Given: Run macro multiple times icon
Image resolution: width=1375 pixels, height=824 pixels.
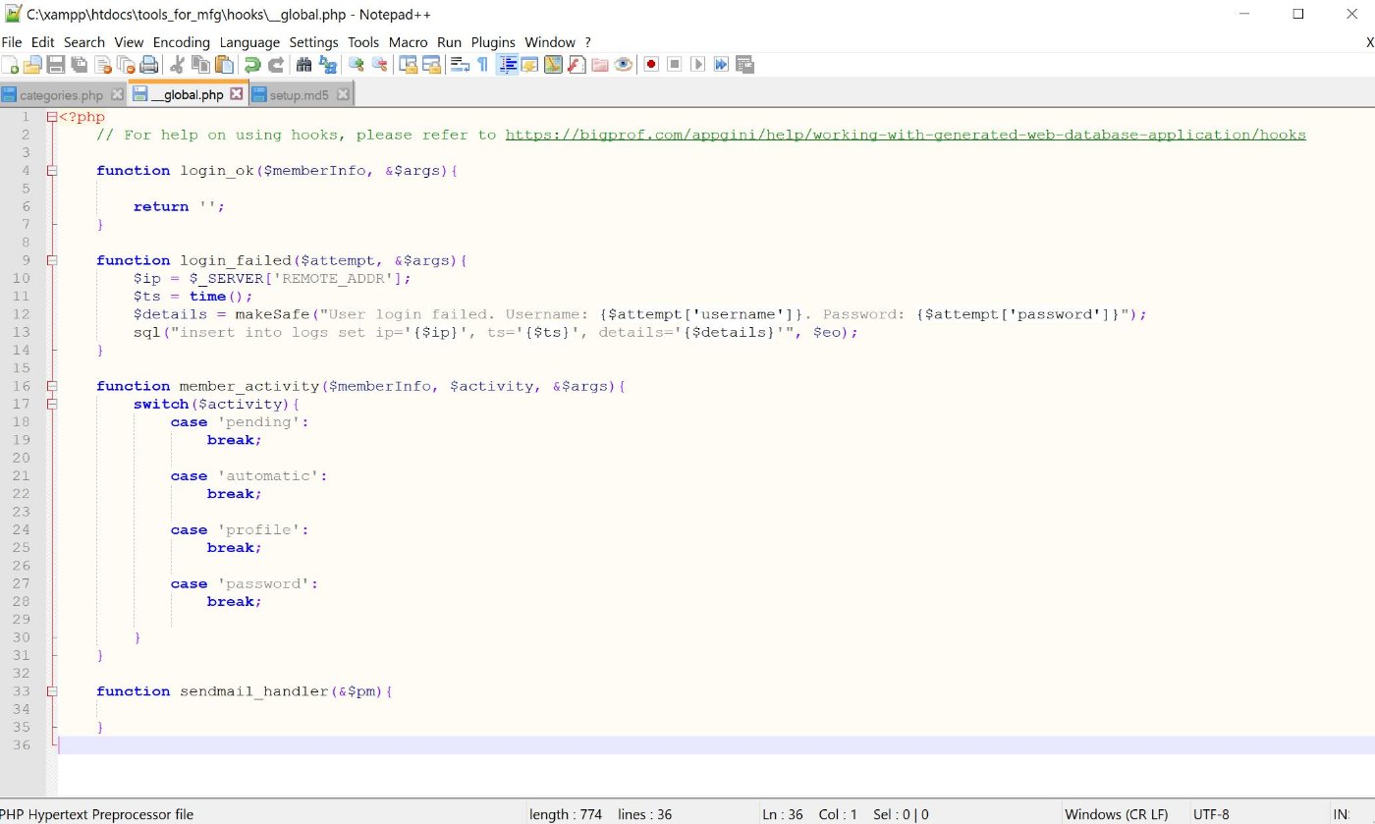Looking at the screenshot, I should click(721, 65).
